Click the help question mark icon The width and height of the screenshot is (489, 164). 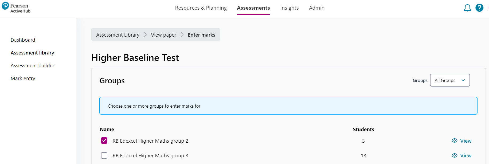pos(479,8)
